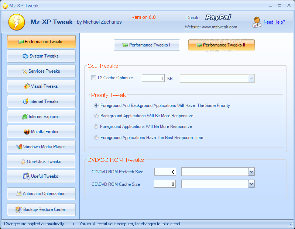The image size is (295, 229).
Task: Select Foreground And Background Same Priority option
Action: (x=96, y=105)
